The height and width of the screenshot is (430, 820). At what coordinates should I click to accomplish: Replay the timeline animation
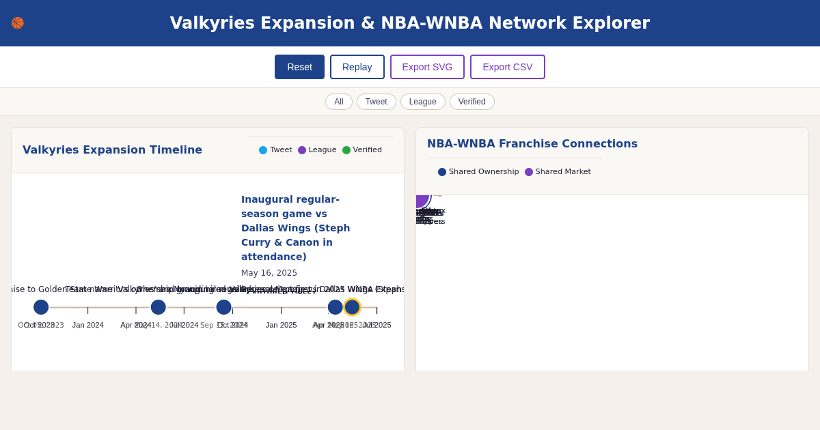coord(357,67)
